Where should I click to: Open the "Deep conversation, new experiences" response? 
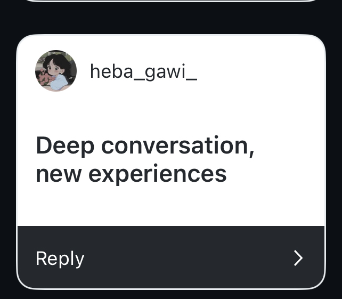pyautogui.click(x=144, y=159)
